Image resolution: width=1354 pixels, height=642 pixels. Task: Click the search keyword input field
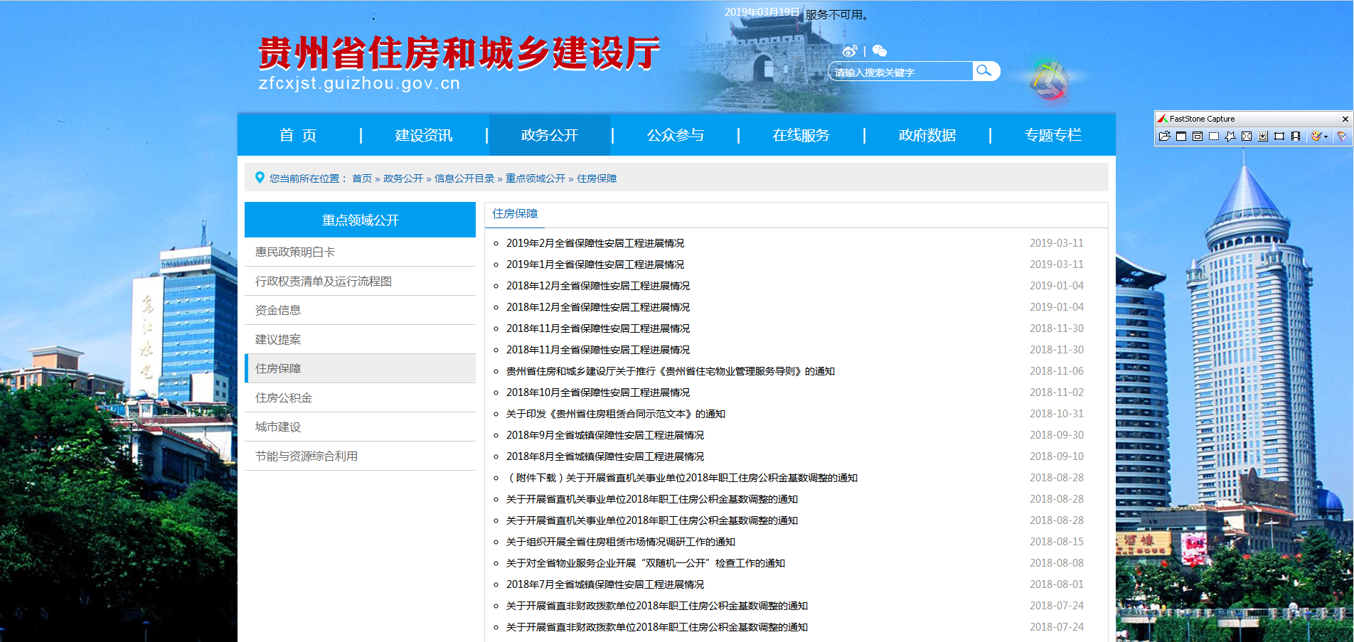coord(900,72)
